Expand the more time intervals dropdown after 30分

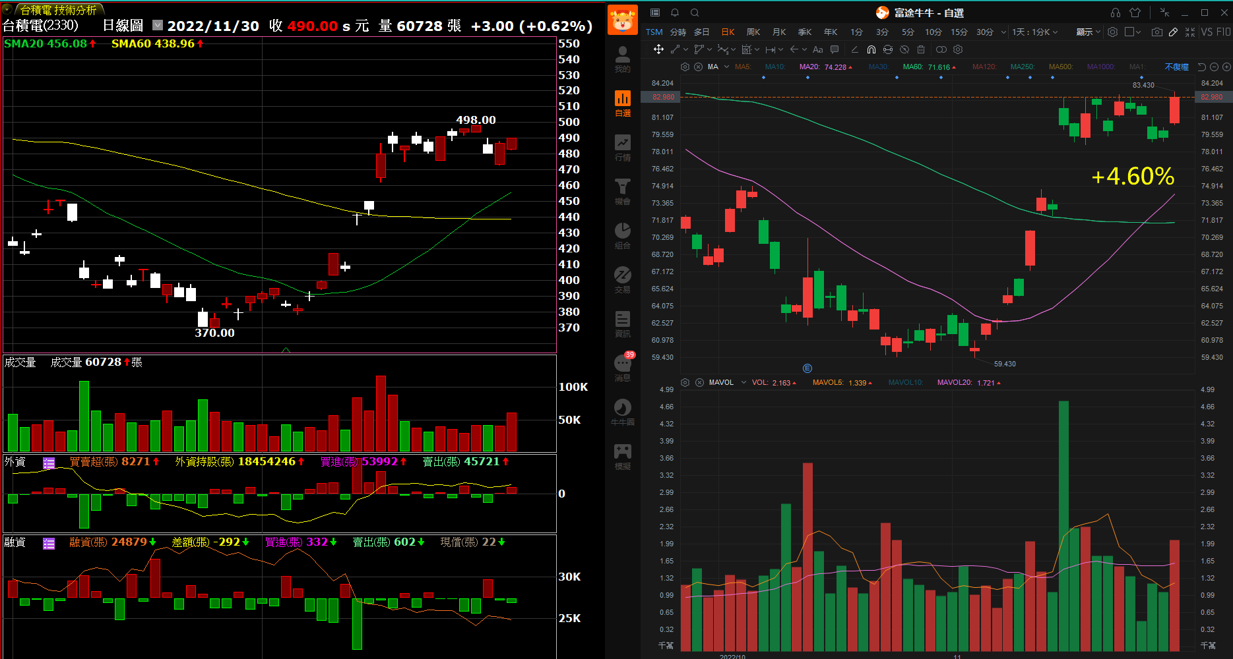click(x=1003, y=32)
